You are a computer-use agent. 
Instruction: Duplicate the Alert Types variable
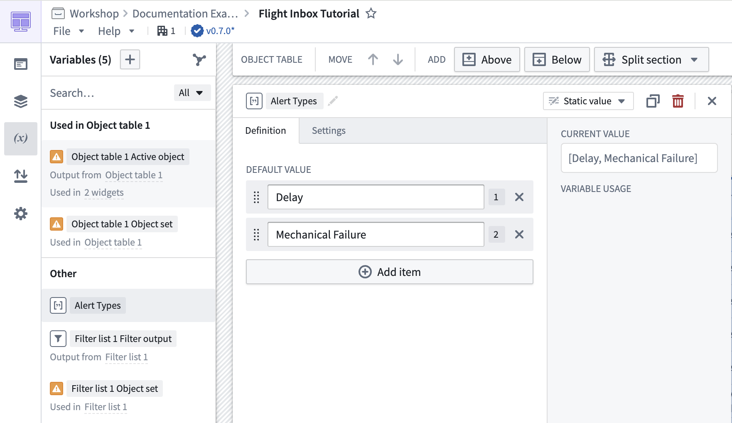pos(653,101)
